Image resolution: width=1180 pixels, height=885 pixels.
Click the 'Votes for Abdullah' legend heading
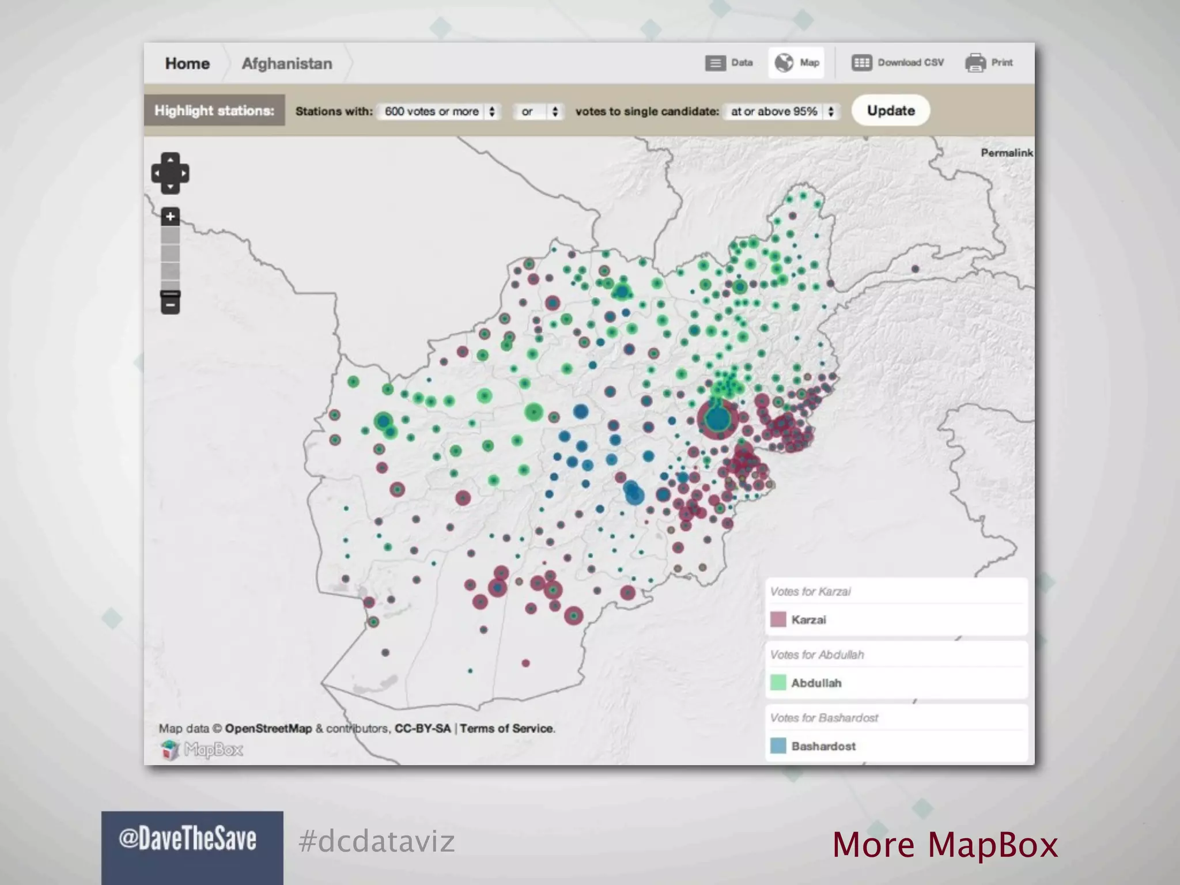click(817, 655)
